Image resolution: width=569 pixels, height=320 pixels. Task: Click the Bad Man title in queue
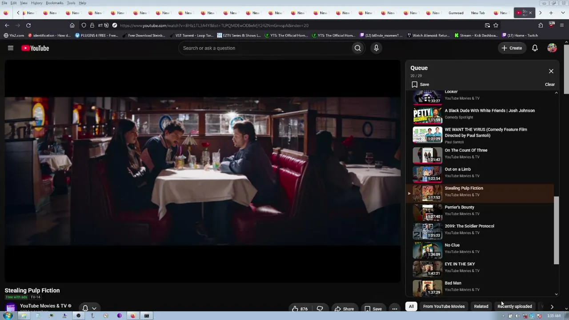[453, 283]
